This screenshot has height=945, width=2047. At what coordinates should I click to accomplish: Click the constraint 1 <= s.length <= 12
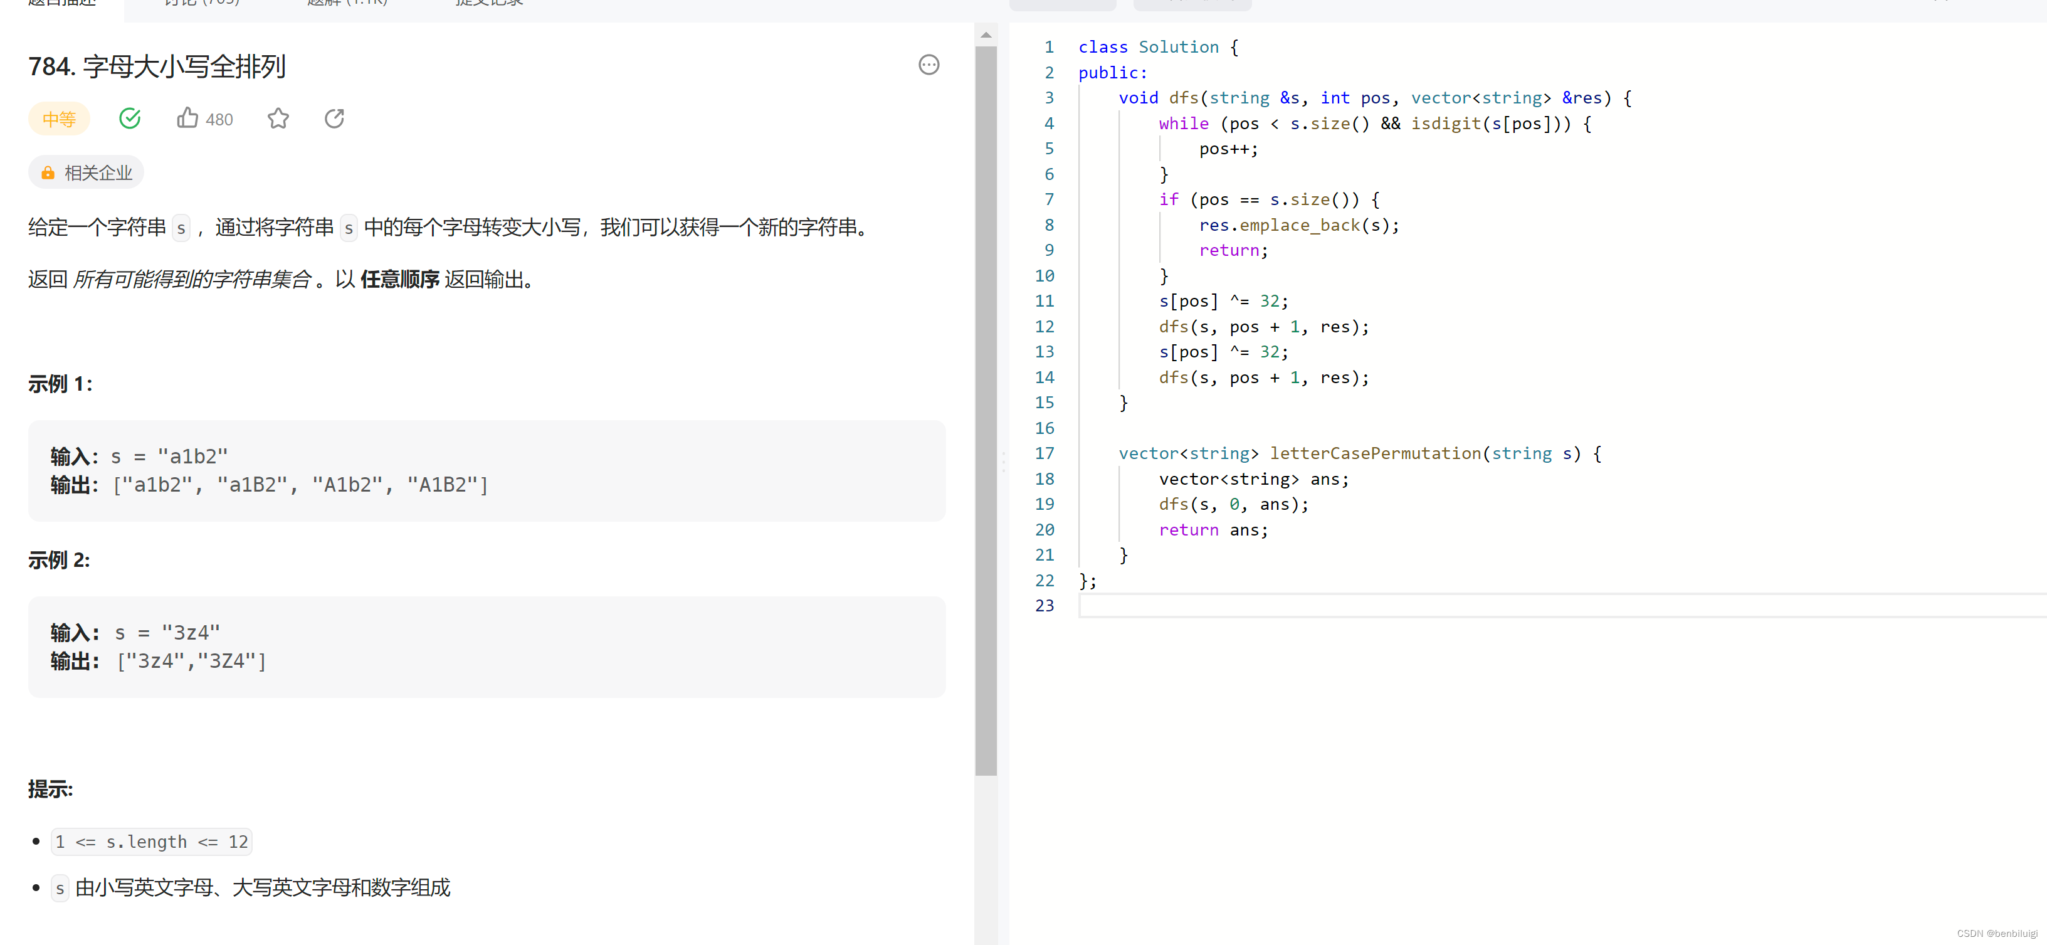(152, 842)
